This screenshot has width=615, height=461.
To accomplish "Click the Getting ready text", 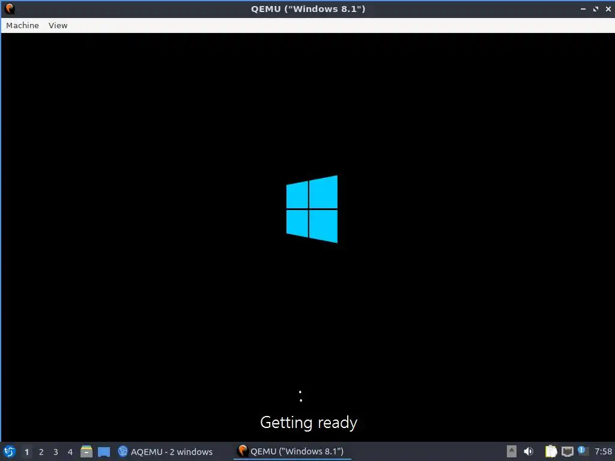I will (309, 423).
